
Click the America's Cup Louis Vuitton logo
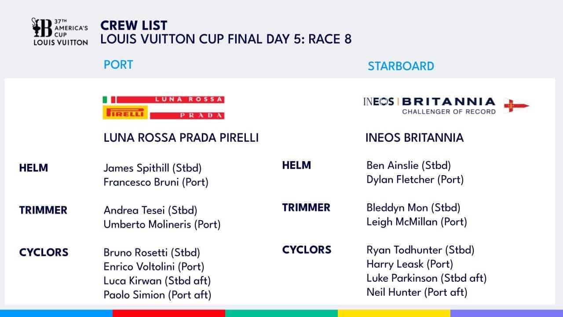tap(59, 32)
